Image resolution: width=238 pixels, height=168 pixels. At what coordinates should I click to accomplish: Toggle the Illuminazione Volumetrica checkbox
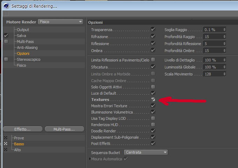(153, 112)
